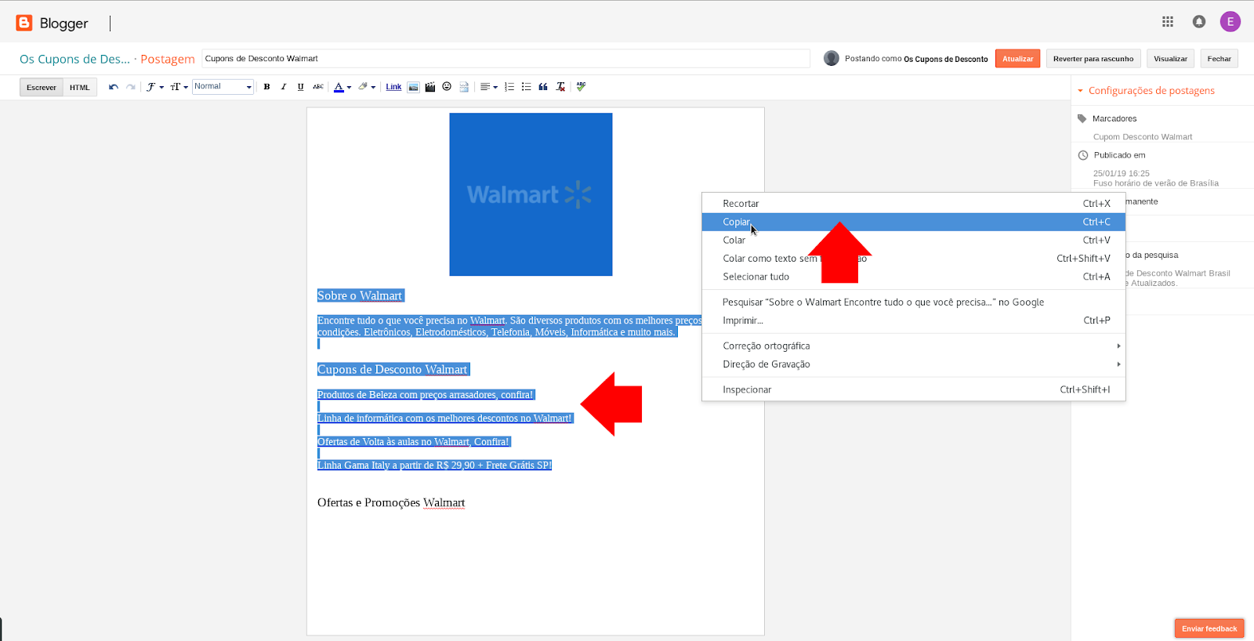Remove text formatting

coord(560,87)
